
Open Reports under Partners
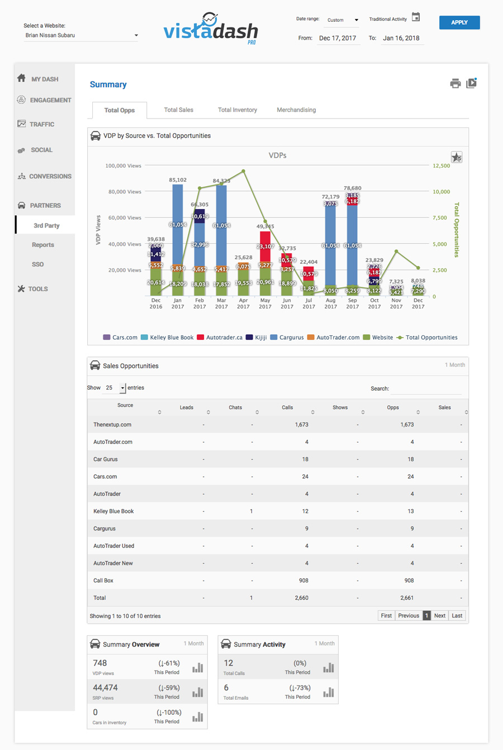tap(43, 245)
